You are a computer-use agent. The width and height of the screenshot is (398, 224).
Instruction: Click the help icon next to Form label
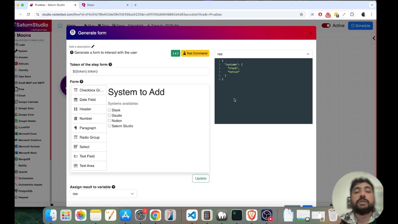(81, 82)
